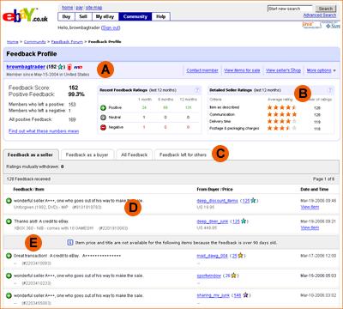Open the deep_diver_junk buyer link
Viewport: 343px width, 309px height.
point(213,221)
